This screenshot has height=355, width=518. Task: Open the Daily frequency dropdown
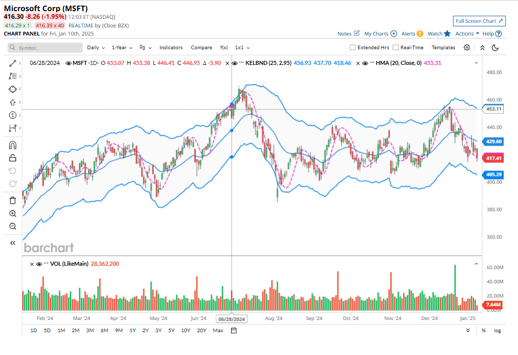95,48
